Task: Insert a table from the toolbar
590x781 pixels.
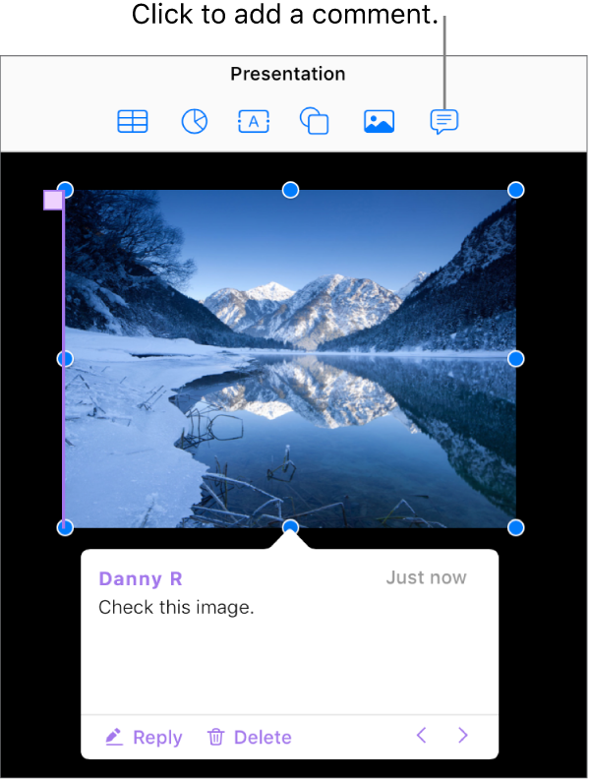Action: [133, 122]
